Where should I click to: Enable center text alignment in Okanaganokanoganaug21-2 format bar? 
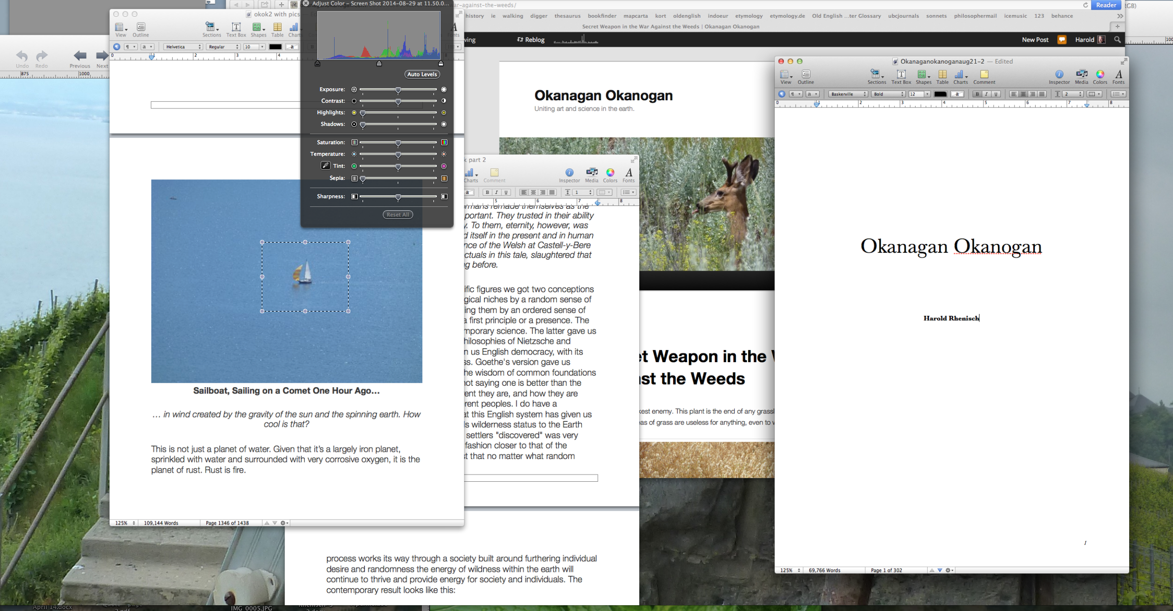[x=1023, y=94]
